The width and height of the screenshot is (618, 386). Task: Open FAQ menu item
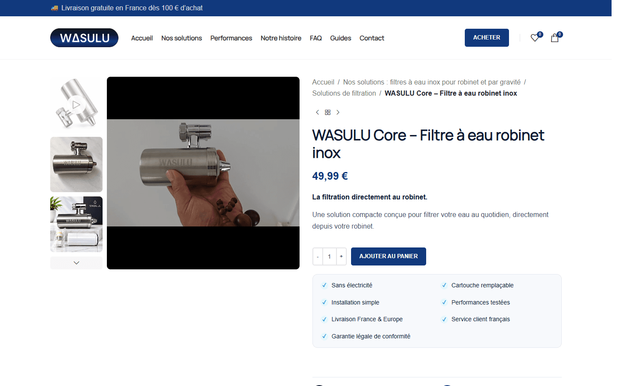point(316,38)
